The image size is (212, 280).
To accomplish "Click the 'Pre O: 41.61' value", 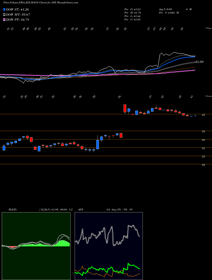I will tap(132, 9).
